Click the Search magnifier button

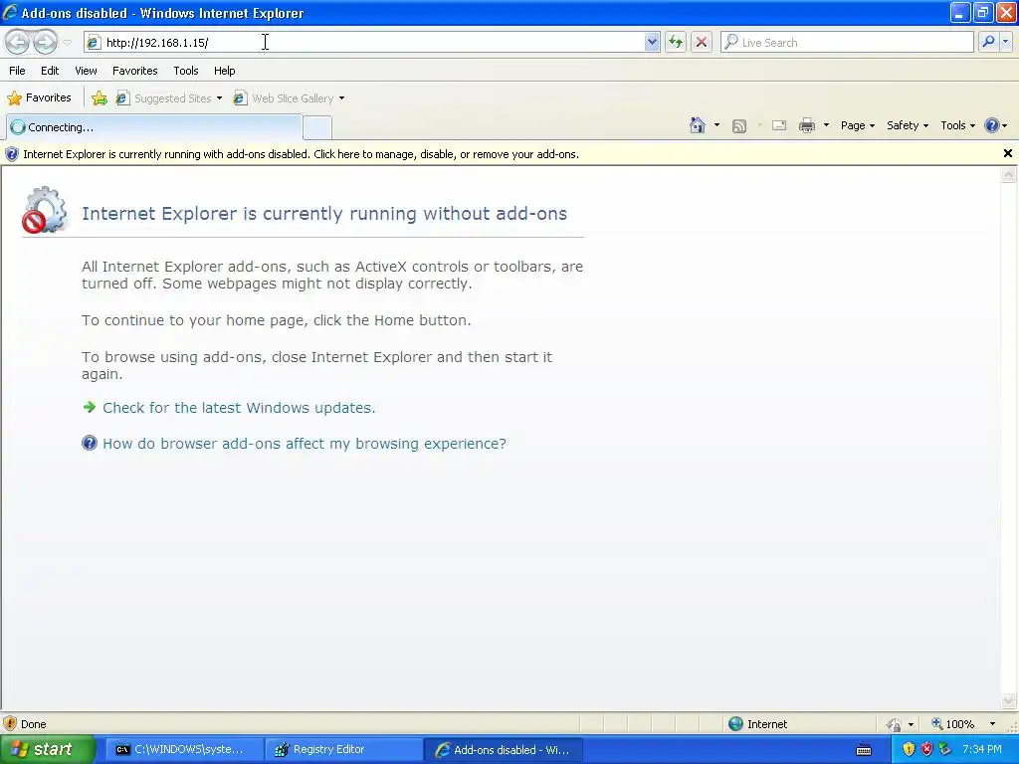click(x=988, y=42)
